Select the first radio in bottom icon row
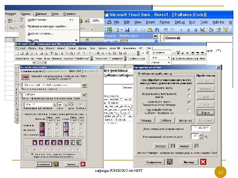This screenshot has width=238, height=178. click(28, 150)
